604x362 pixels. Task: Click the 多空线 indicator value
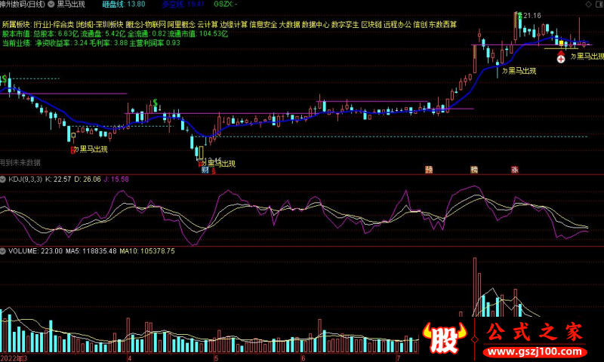183,5
